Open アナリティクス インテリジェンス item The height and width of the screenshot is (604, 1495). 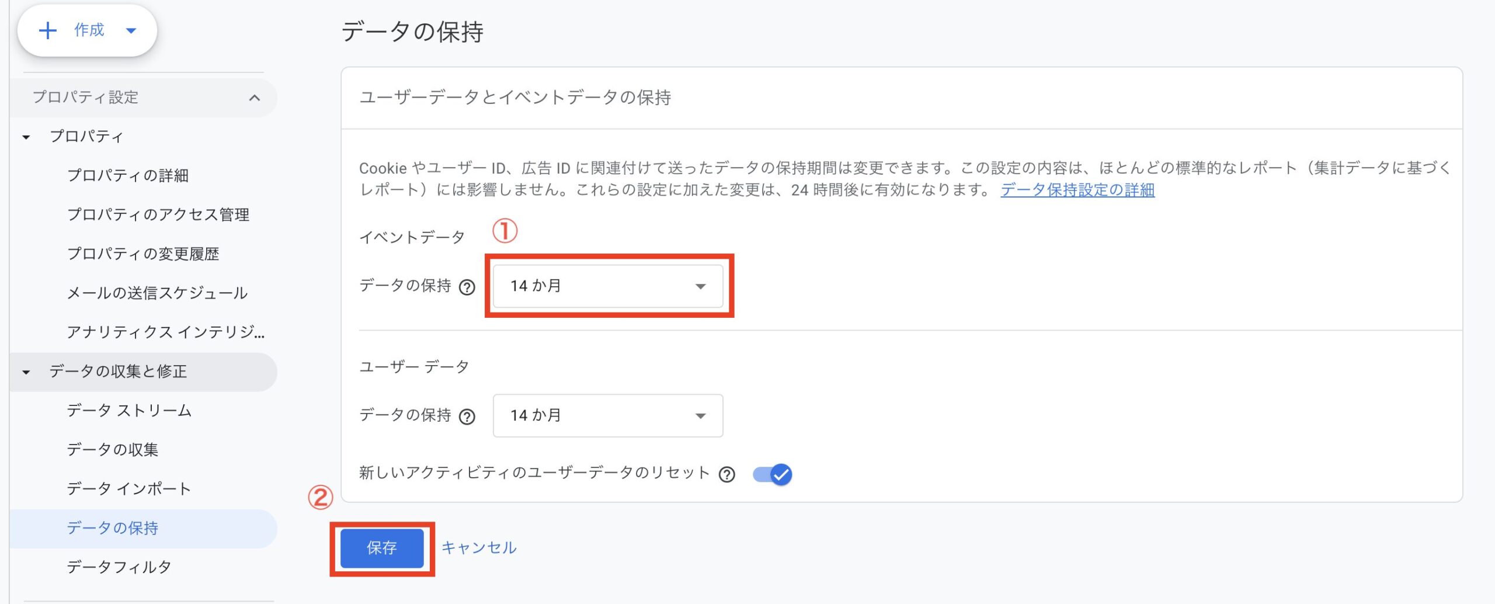[x=166, y=332]
